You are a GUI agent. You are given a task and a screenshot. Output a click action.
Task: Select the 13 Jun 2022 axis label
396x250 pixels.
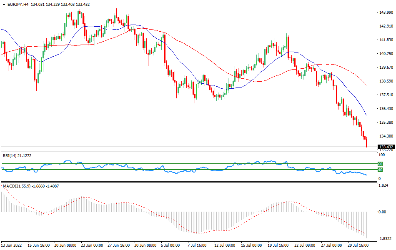(x=13, y=246)
